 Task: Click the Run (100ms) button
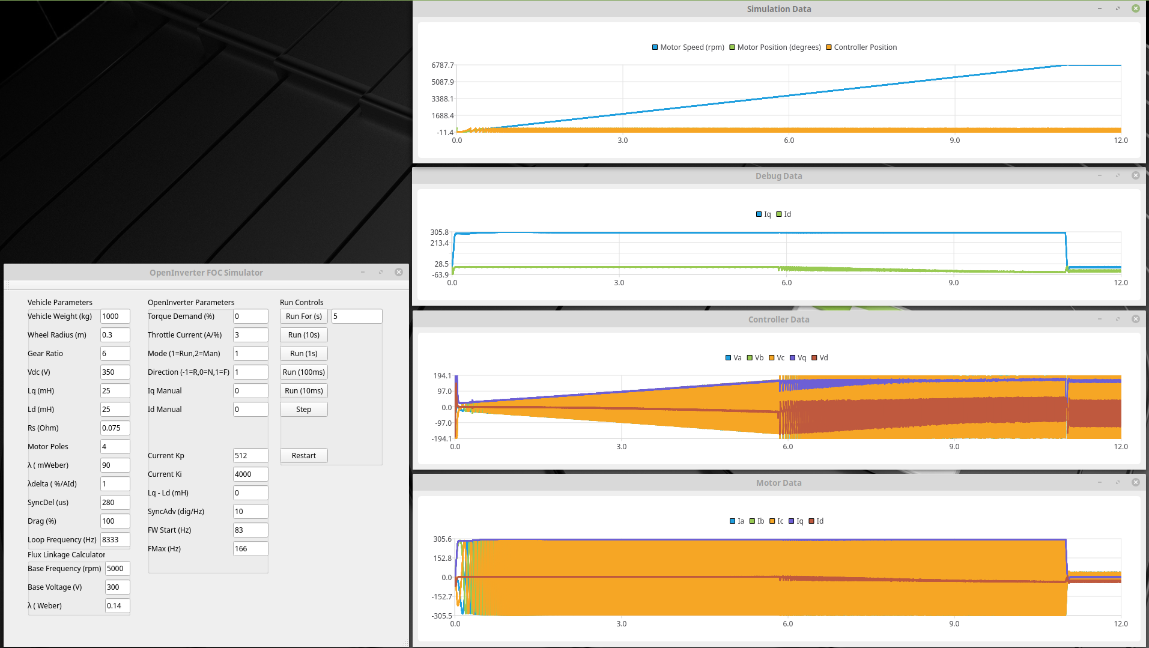coord(303,372)
